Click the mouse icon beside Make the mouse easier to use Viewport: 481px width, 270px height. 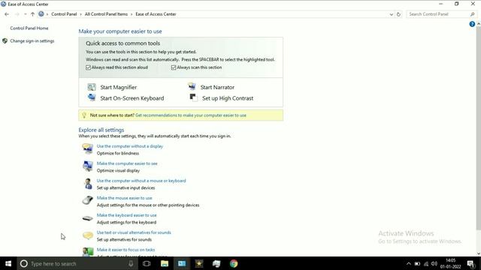coord(88,200)
